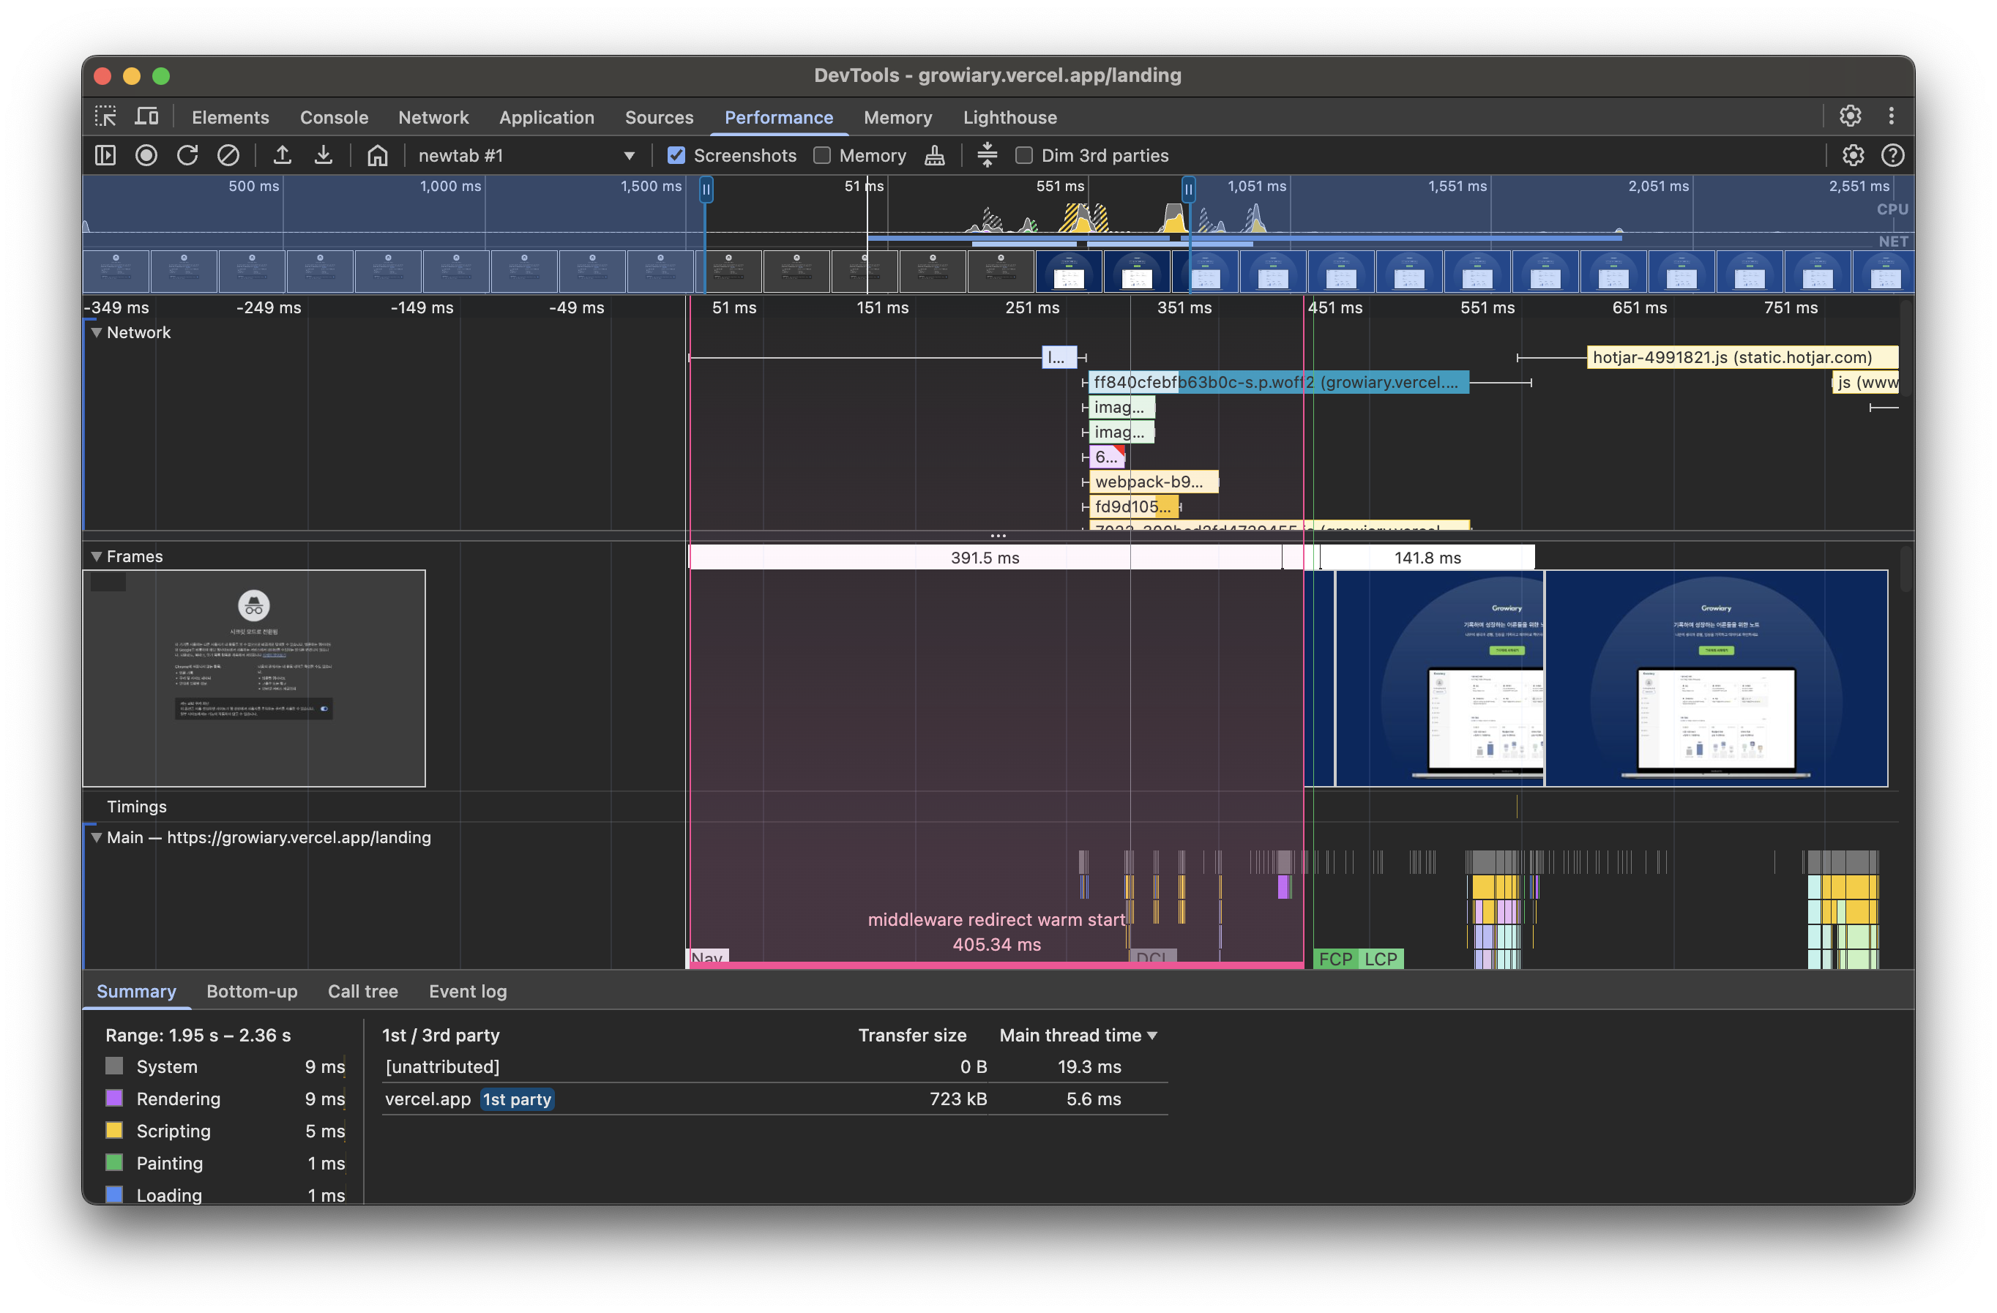
Task: Click the Nav marker in the Main track
Action: point(708,958)
